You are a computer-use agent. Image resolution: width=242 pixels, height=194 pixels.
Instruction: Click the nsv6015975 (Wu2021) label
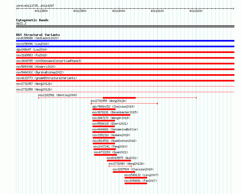122,158
